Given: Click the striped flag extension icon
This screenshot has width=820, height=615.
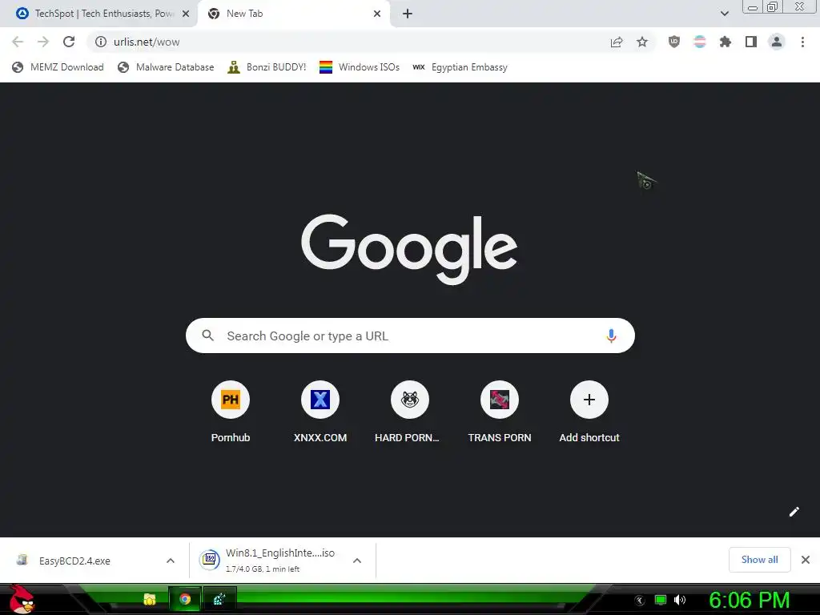Looking at the screenshot, I should tap(700, 42).
